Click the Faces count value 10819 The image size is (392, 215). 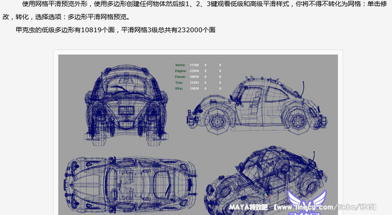coord(194,77)
